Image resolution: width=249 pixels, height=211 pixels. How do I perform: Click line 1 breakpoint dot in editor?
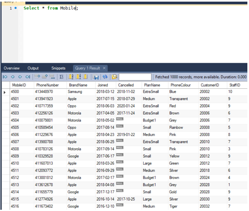pos(16,8)
